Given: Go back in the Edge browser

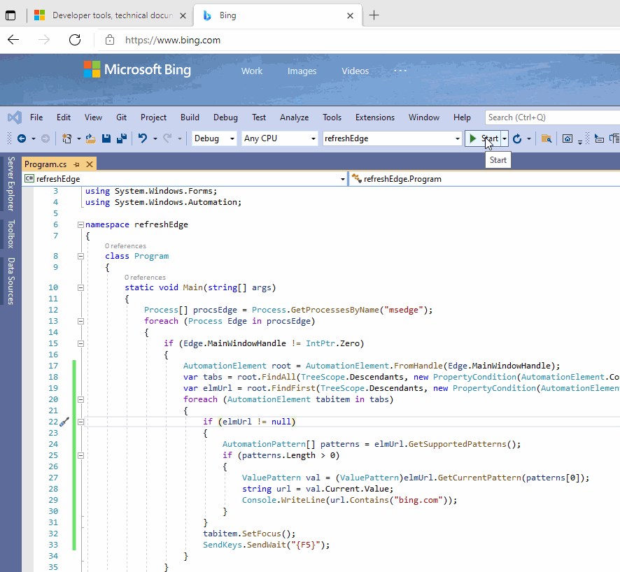Looking at the screenshot, I should coord(13,40).
